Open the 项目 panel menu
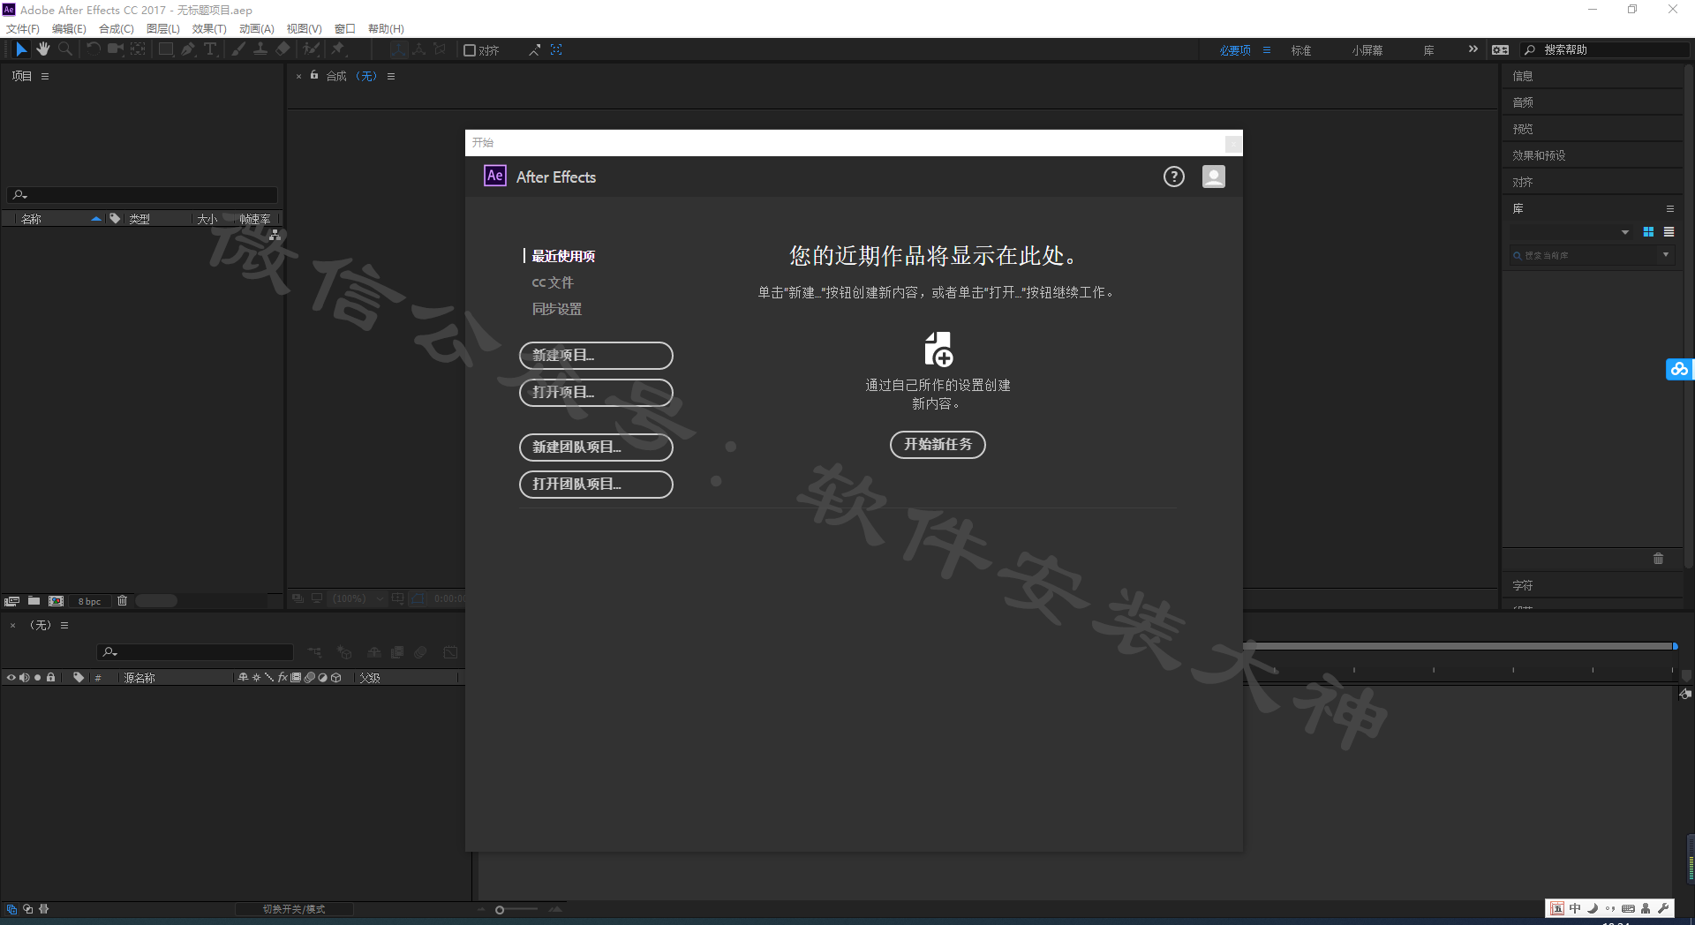Viewport: 1695px width, 925px height. tap(45, 77)
